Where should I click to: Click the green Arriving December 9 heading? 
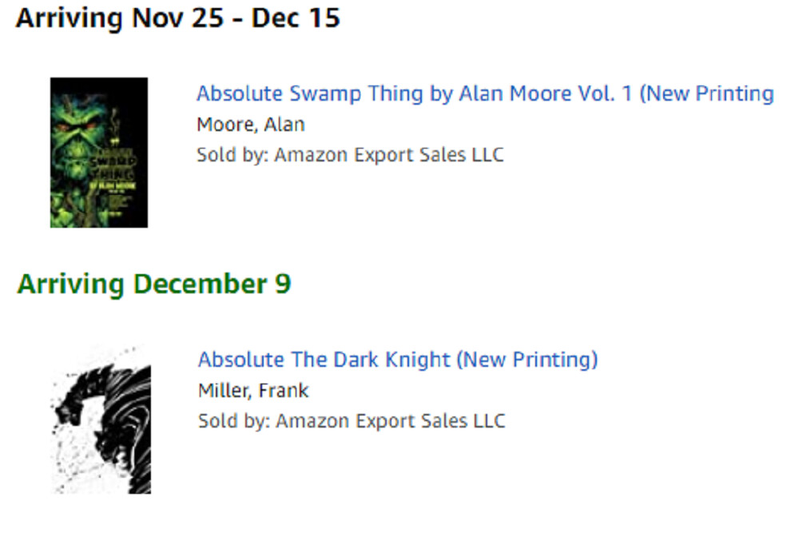(154, 284)
